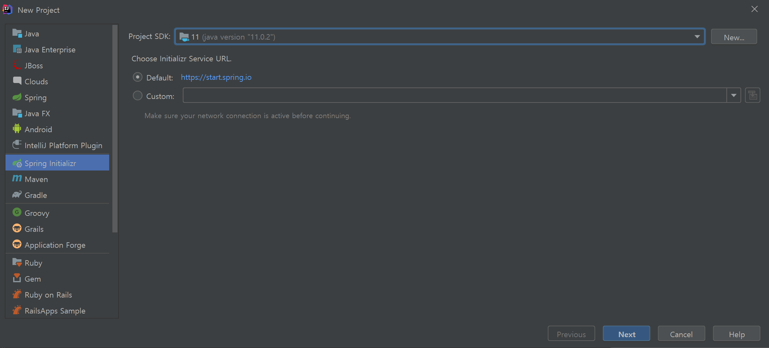Open the start.spring.io link
Image resolution: width=769 pixels, height=348 pixels.
click(216, 77)
